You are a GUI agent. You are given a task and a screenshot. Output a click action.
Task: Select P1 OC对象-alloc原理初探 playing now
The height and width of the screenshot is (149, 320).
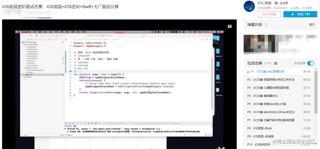click(279, 72)
